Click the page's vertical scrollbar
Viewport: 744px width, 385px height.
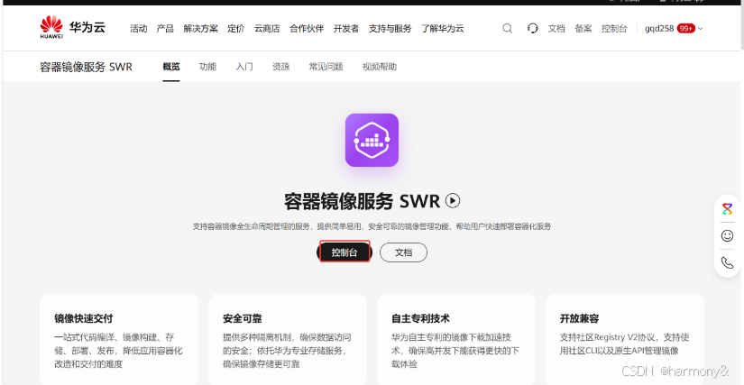click(x=741, y=26)
